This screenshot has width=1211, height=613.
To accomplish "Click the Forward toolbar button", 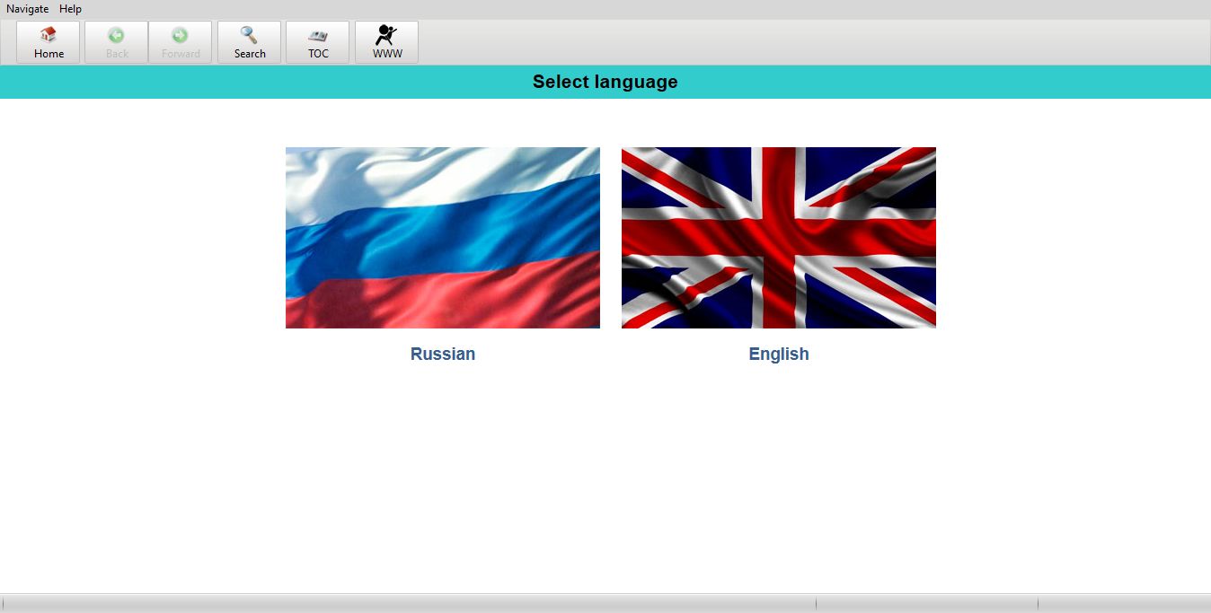I will (181, 42).
